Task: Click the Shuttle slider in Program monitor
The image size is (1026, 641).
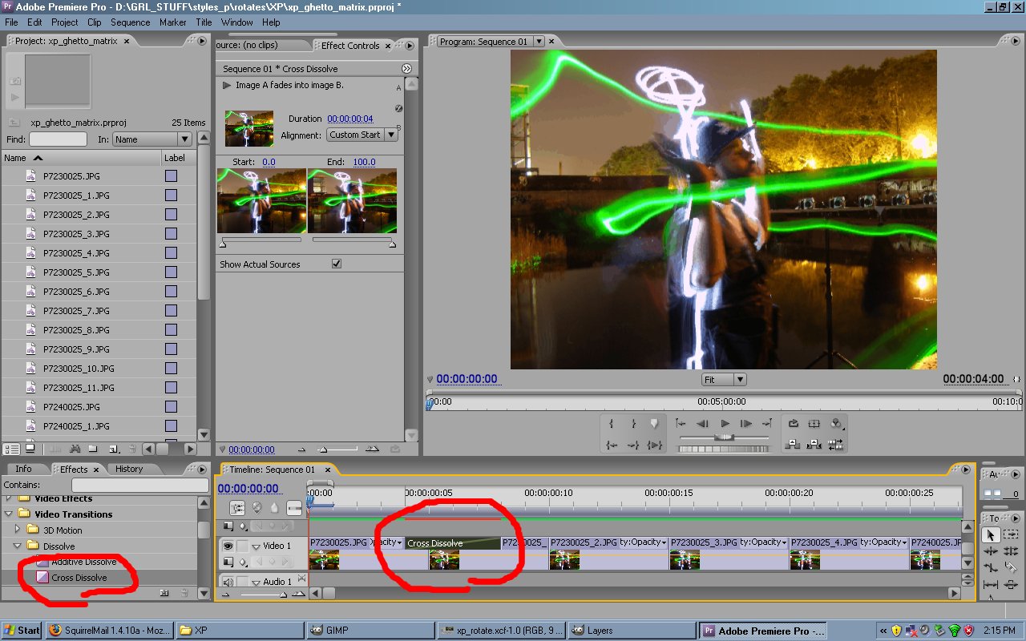Action: (x=725, y=437)
